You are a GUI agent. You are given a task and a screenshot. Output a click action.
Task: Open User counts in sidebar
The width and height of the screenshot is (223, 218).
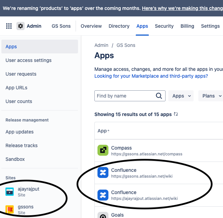(x=40, y=101)
